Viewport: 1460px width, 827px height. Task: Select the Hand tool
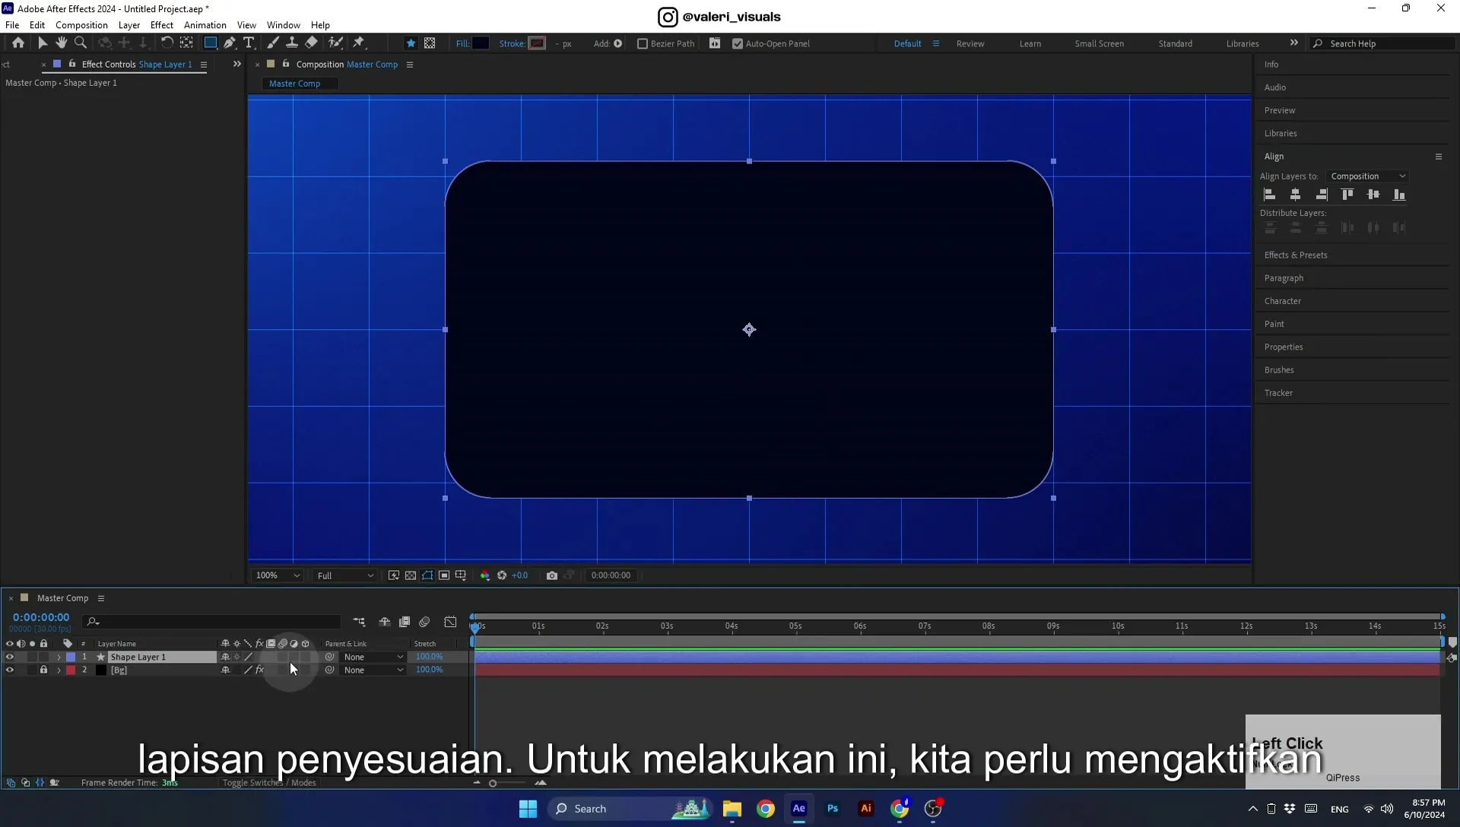(62, 43)
